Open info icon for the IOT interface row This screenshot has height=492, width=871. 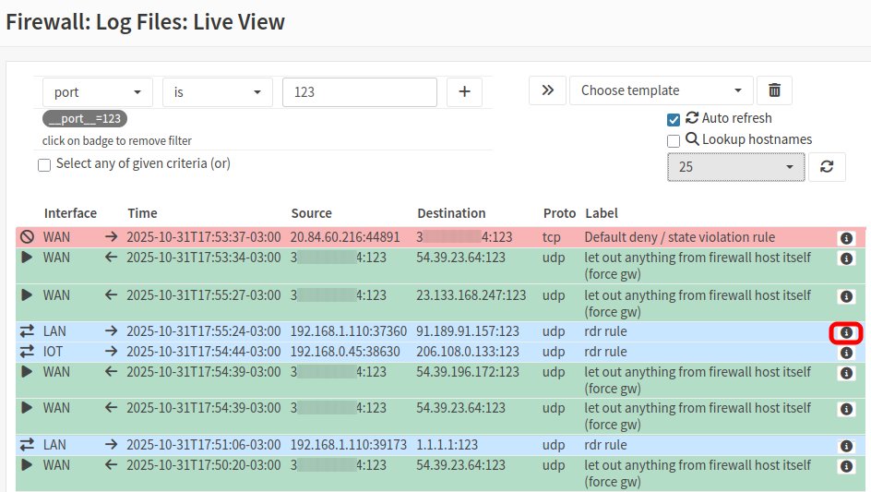846,353
